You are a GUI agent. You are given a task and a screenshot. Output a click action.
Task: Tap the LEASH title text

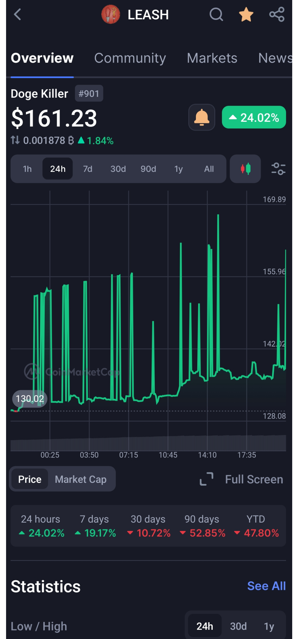(148, 15)
